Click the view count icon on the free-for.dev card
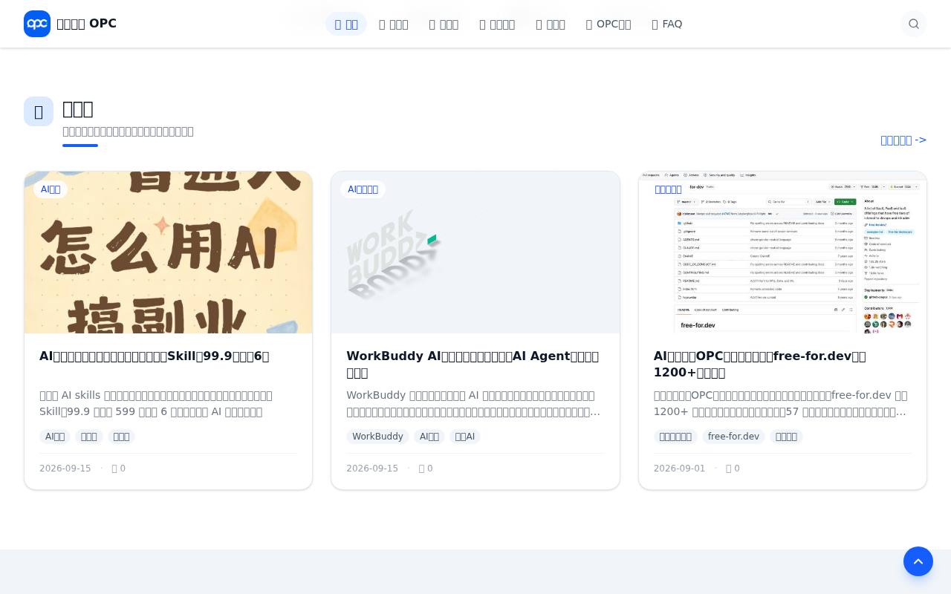 tap(729, 469)
